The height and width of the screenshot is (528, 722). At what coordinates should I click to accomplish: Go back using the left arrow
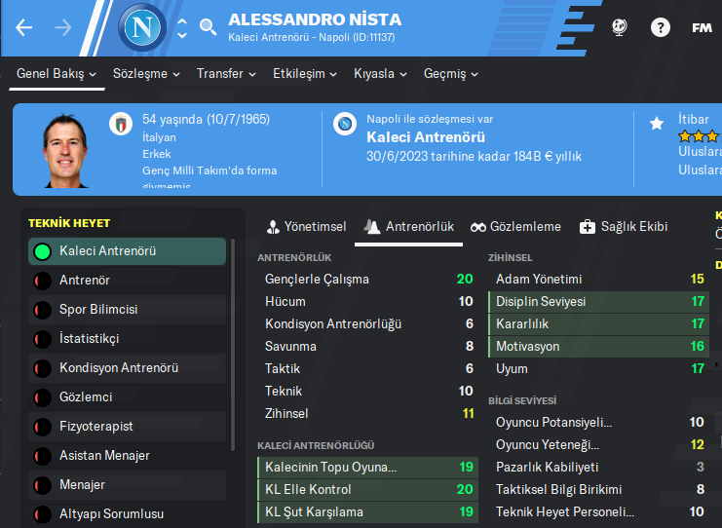pos(24,27)
